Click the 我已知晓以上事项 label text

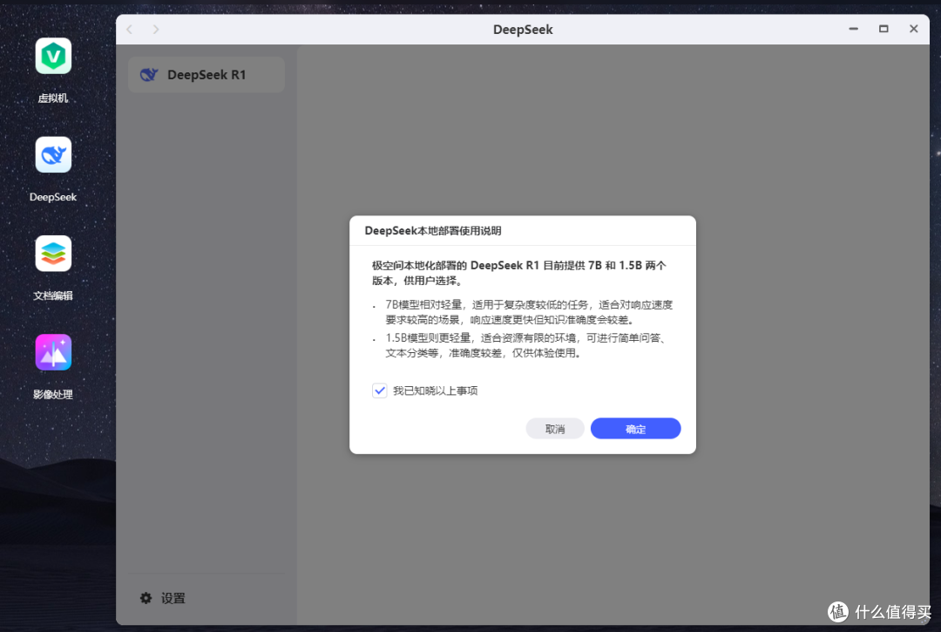[x=435, y=391]
